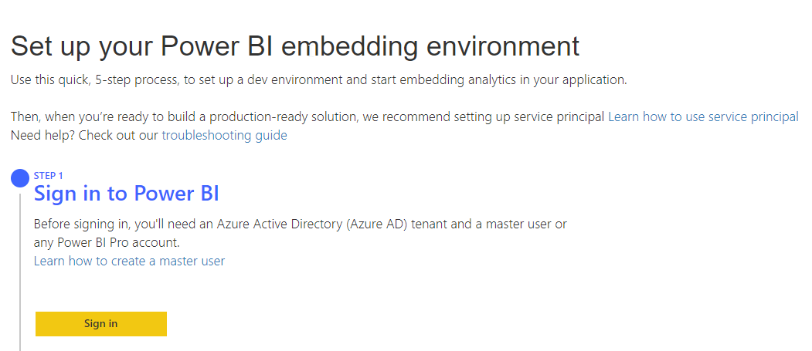Click the yellow Sign in button
This screenshot has width=812, height=351.
[x=101, y=324]
